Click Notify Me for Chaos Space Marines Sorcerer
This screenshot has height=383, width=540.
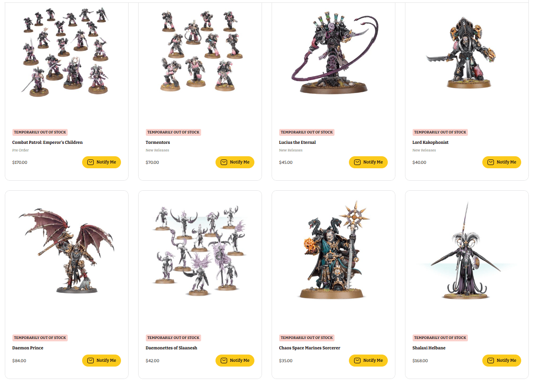(368, 361)
